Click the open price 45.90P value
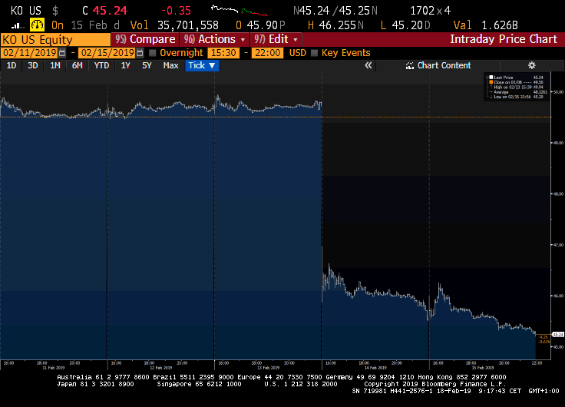Image resolution: width=565 pixels, height=407 pixels. (266, 25)
